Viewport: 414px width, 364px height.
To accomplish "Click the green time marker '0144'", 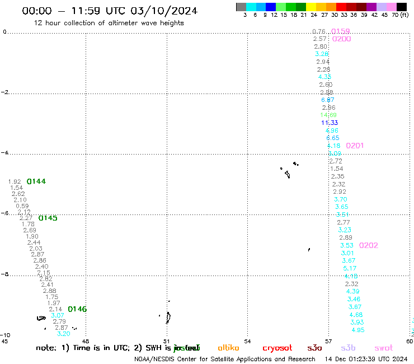I will click(36, 181).
